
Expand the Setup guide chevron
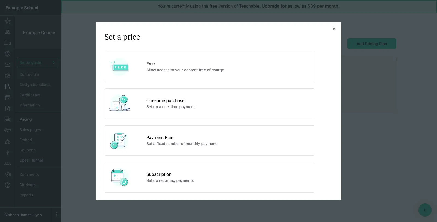[x=54, y=63]
